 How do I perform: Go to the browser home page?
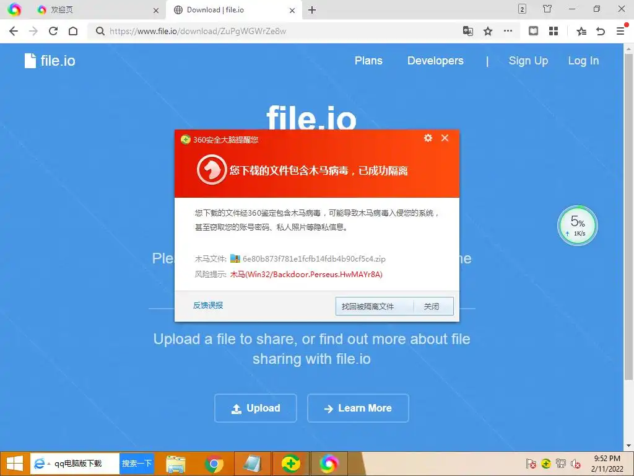(x=73, y=31)
